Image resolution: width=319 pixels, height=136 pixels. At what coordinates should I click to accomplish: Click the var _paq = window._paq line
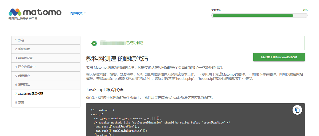coord(127,118)
